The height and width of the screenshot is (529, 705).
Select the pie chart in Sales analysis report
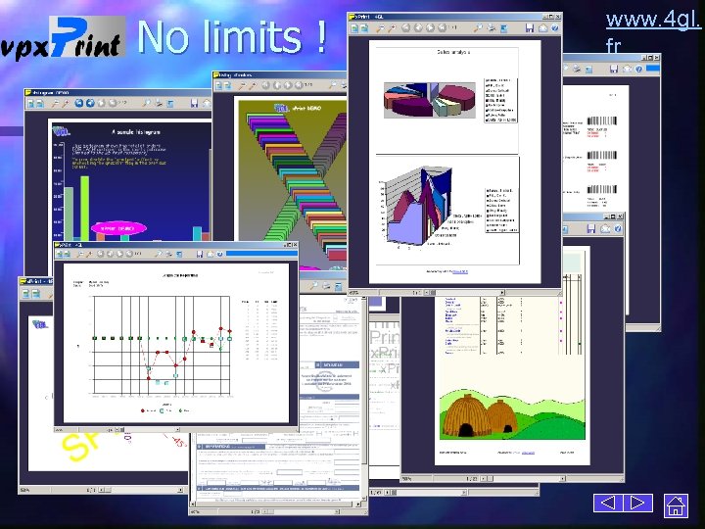pos(430,100)
